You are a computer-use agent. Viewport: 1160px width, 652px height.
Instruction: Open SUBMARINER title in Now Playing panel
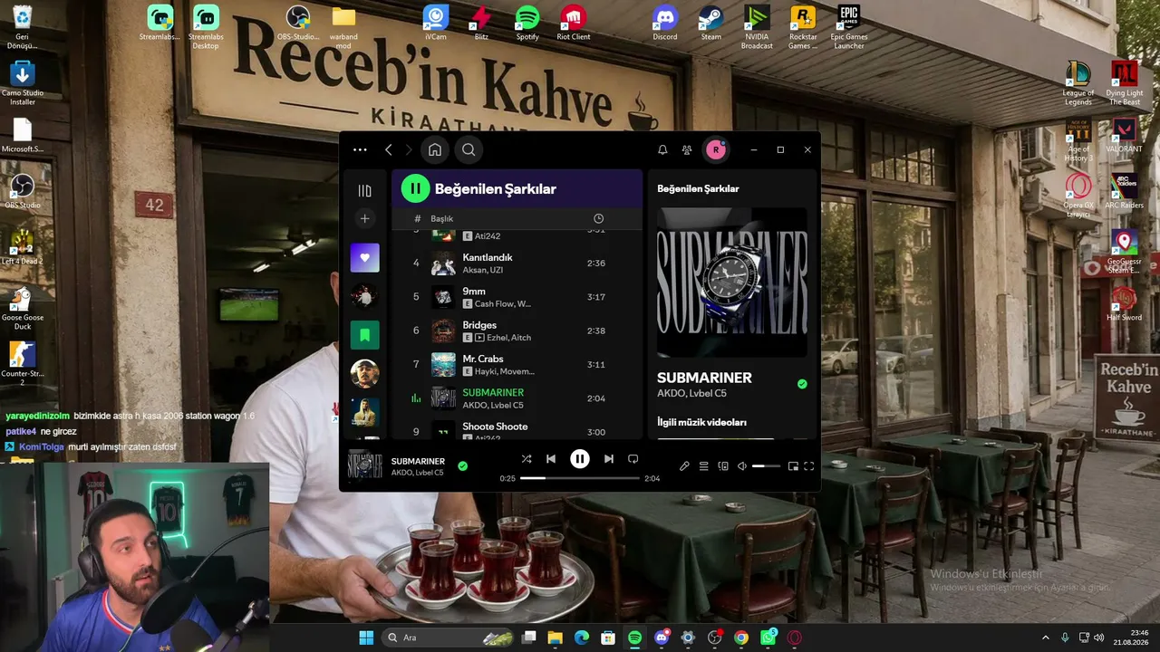coord(704,378)
